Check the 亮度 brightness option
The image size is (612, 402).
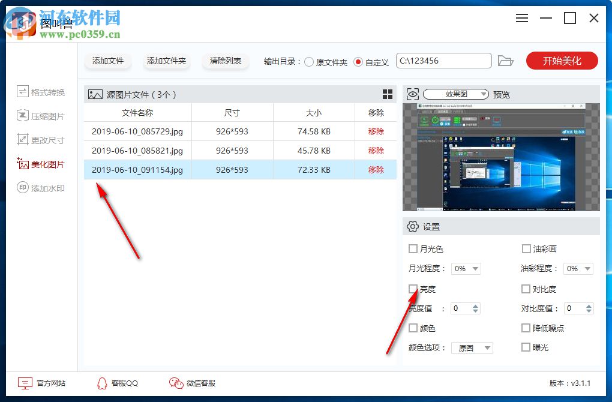click(413, 289)
